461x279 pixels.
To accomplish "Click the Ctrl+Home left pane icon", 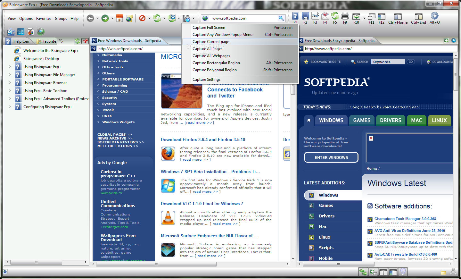I will (x=398, y=16).
